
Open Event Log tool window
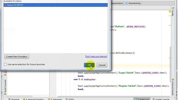[144, 99]
